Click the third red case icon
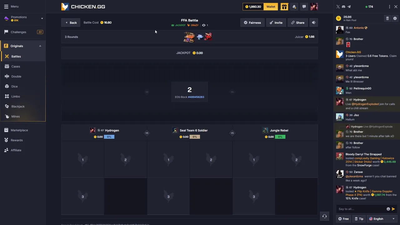The width and height of the screenshot is (400, 225). [208, 37]
